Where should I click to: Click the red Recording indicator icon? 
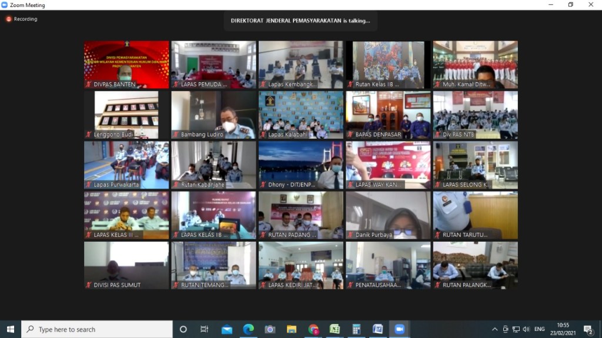9,19
